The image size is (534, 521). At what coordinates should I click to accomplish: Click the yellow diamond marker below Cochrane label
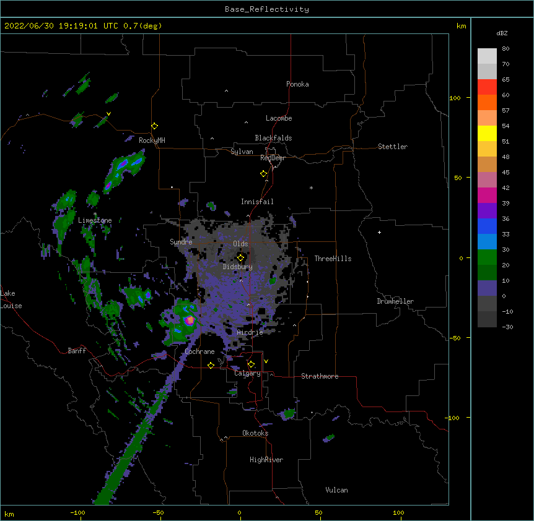click(211, 365)
